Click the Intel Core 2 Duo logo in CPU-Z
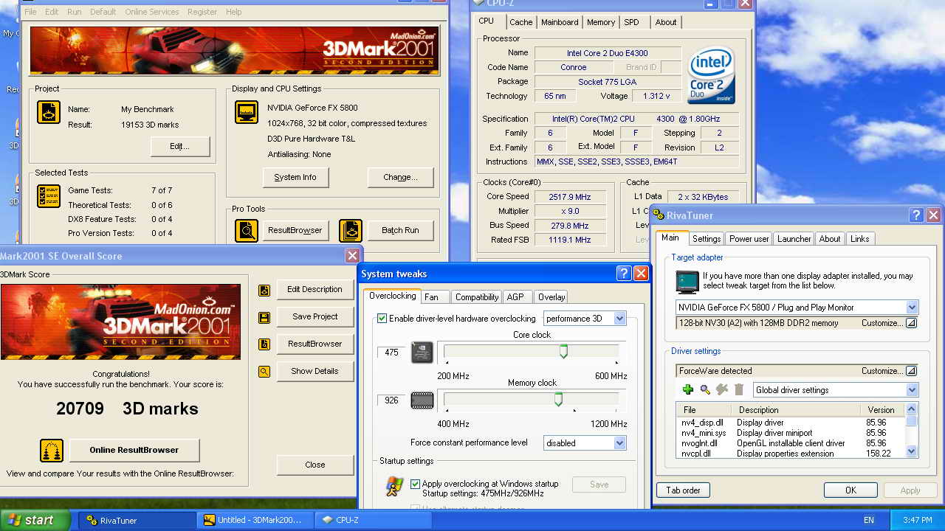 click(712, 75)
